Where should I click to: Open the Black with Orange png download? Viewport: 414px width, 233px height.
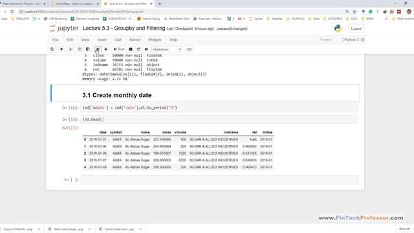66,229
